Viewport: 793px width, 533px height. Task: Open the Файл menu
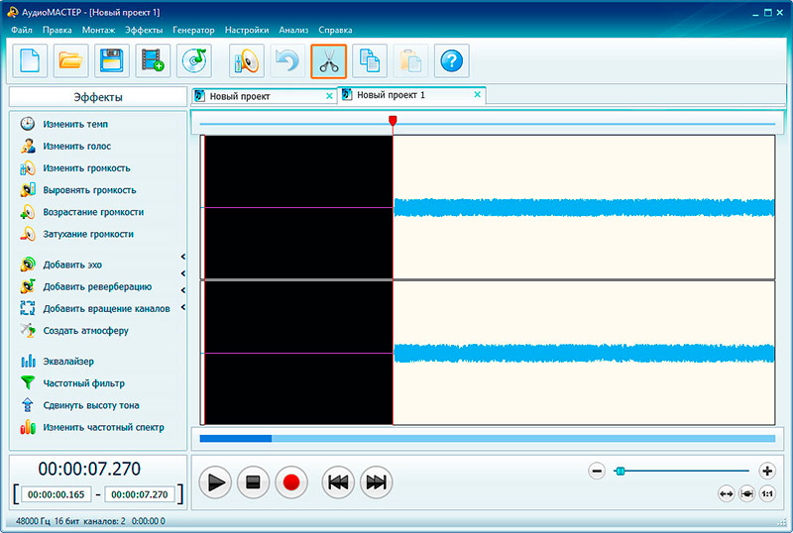[x=22, y=30]
